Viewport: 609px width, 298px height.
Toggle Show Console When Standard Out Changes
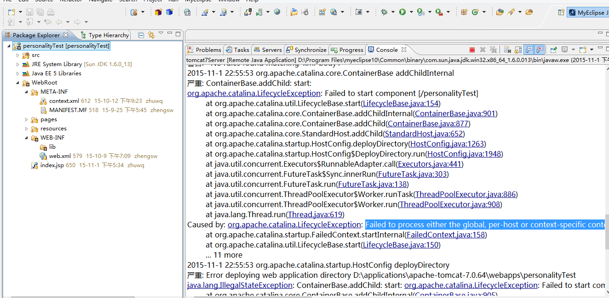pos(529,50)
